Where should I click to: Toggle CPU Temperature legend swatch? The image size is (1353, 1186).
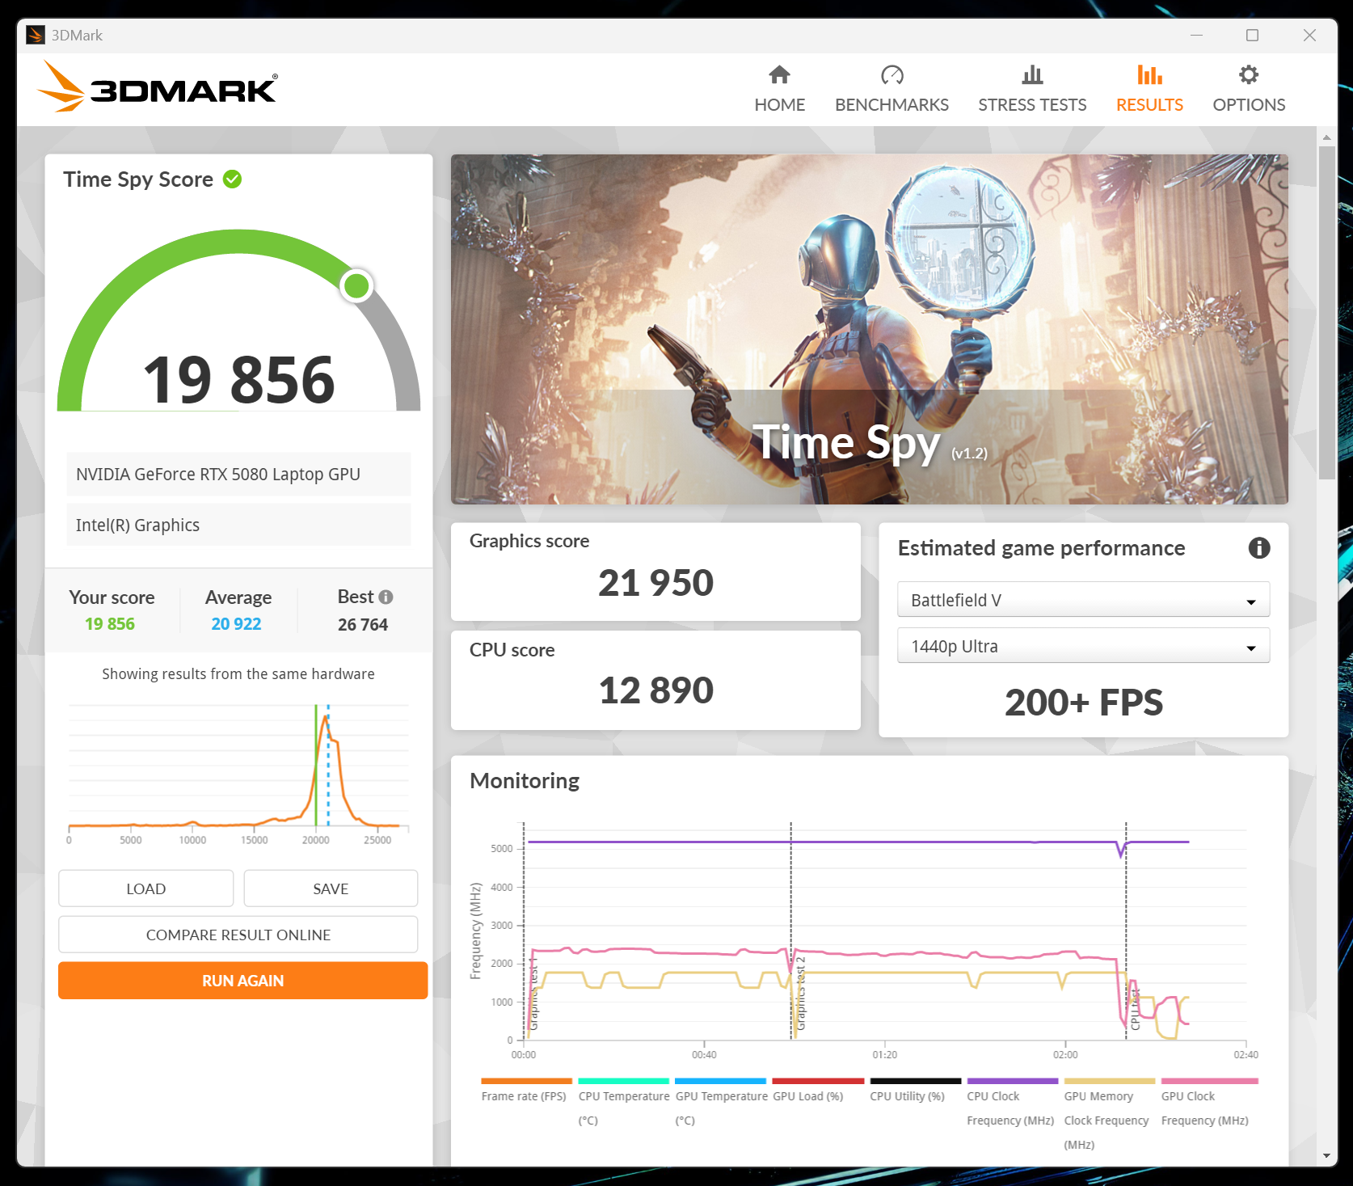coord(623,1081)
